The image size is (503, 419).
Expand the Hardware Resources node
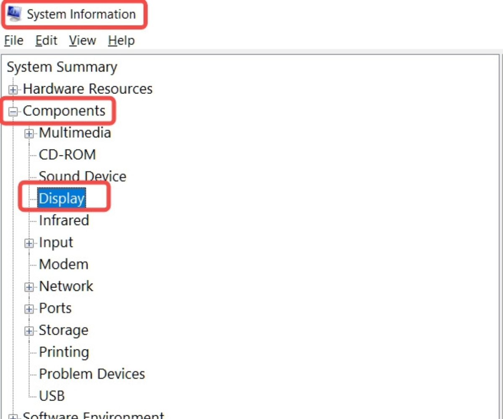click(13, 89)
